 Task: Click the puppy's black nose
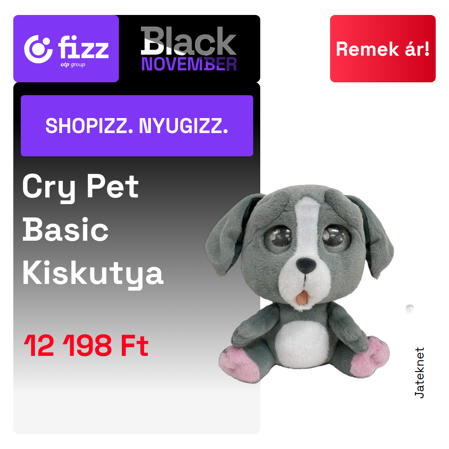point(306,265)
